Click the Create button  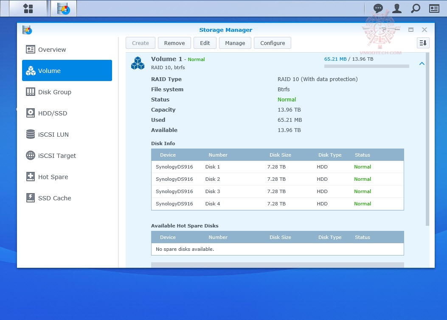pyautogui.click(x=141, y=43)
